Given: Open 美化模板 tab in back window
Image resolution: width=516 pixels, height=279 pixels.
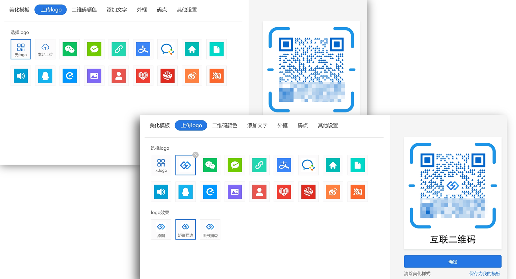Looking at the screenshot, I should [x=19, y=10].
